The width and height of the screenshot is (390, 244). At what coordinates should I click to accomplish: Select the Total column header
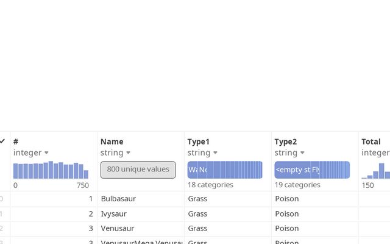pos(371,142)
